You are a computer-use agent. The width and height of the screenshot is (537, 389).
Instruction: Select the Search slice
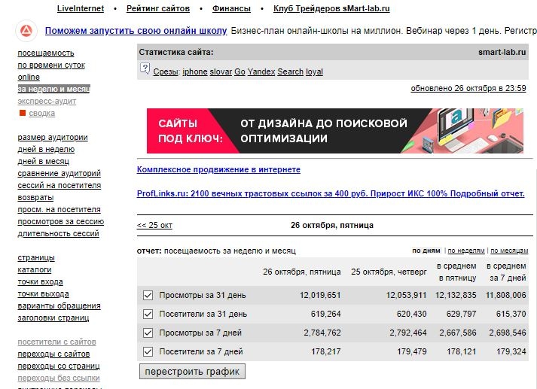coord(291,71)
